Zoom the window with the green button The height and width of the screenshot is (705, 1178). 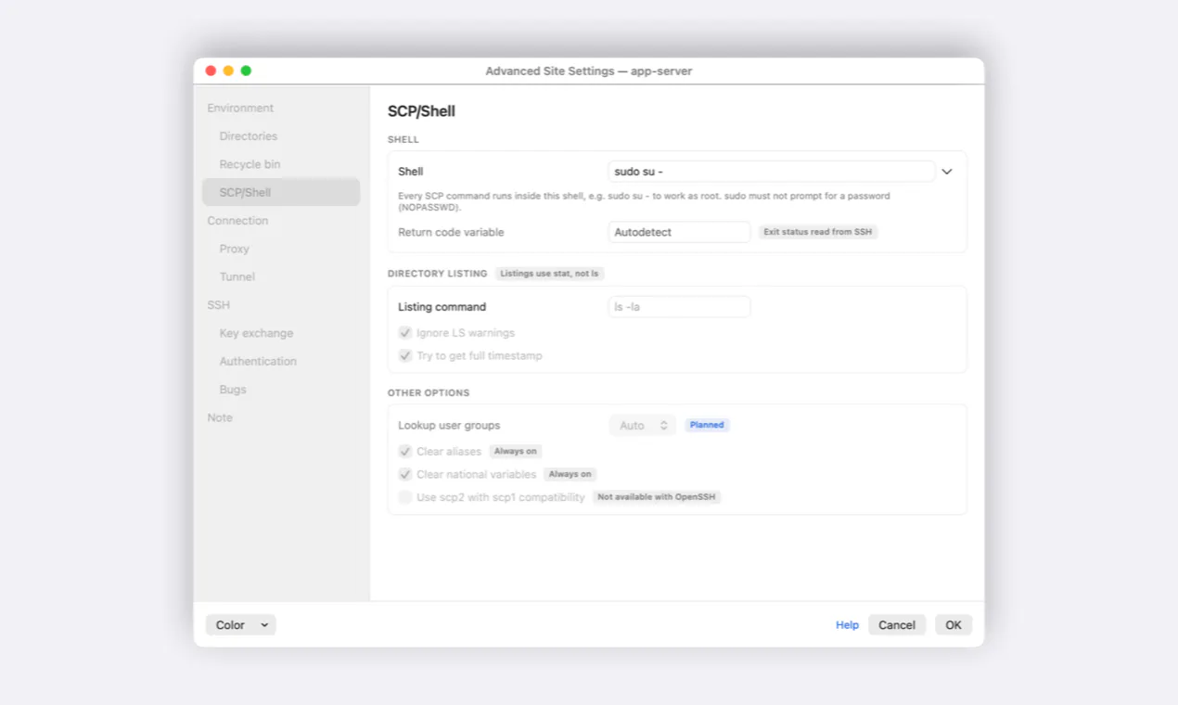tap(246, 70)
